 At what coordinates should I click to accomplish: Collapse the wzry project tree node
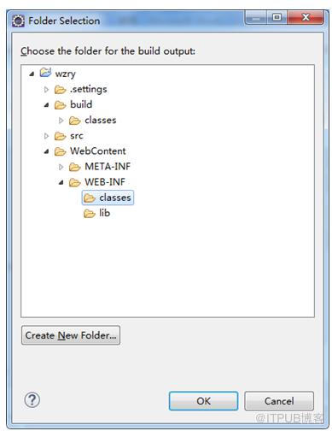(32, 74)
